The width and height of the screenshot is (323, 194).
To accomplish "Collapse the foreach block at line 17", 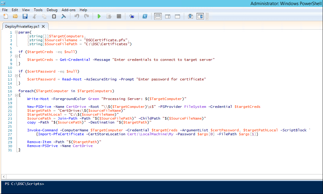I will 16,95.
